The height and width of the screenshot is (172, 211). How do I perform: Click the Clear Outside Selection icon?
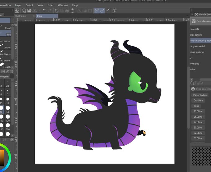click(x=62, y=11)
